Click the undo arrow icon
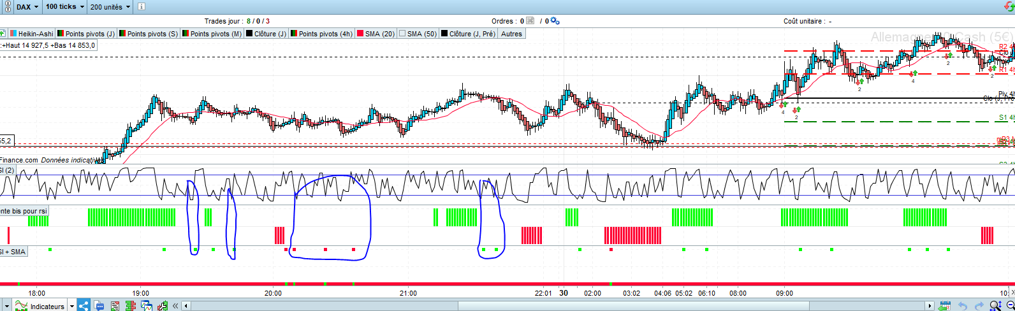 963,306
